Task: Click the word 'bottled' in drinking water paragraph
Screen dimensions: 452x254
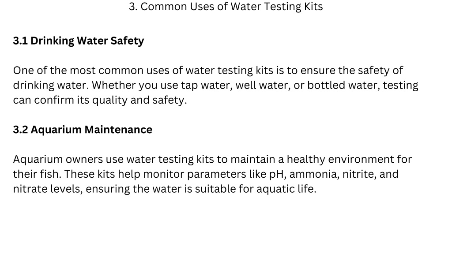Action: pos(326,85)
